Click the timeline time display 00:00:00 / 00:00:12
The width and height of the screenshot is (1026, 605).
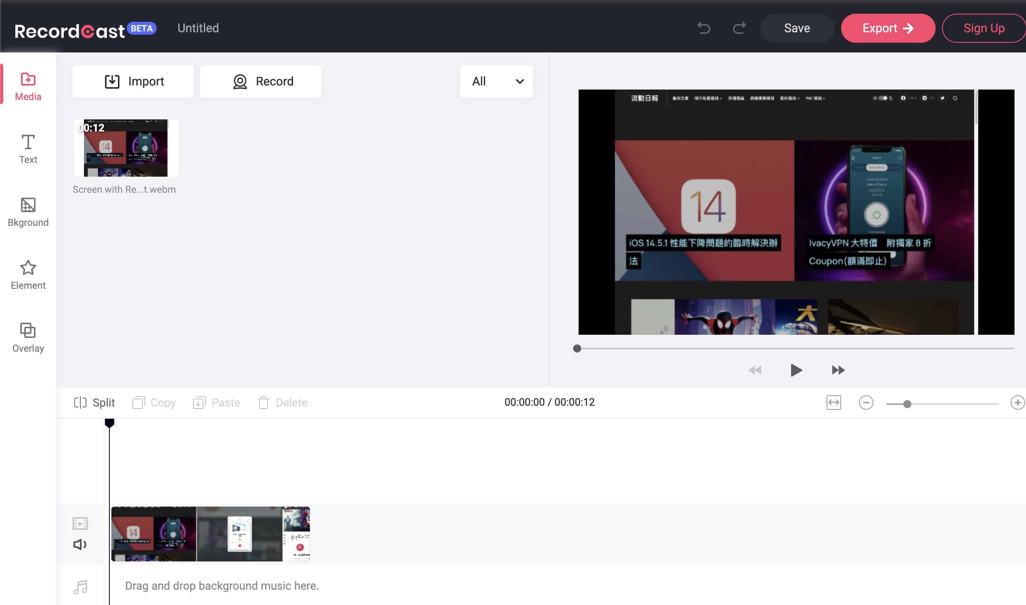tap(549, 403)
